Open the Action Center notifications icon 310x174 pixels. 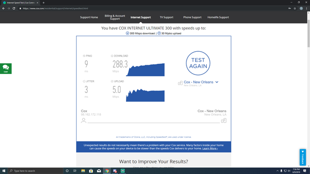click(305, 171)
